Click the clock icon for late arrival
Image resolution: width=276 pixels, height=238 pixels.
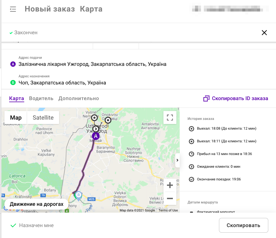click(191, 154)
